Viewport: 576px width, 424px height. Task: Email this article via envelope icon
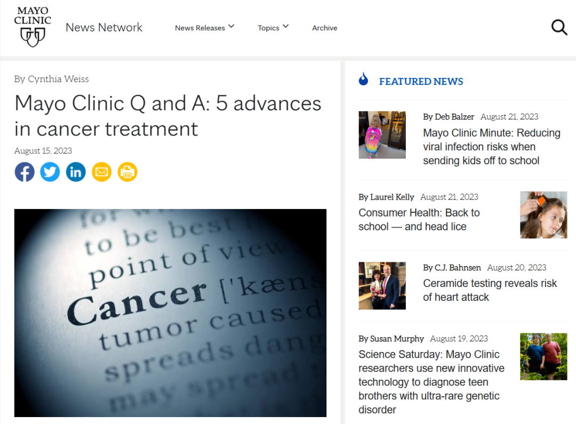(x=102, y=172)
